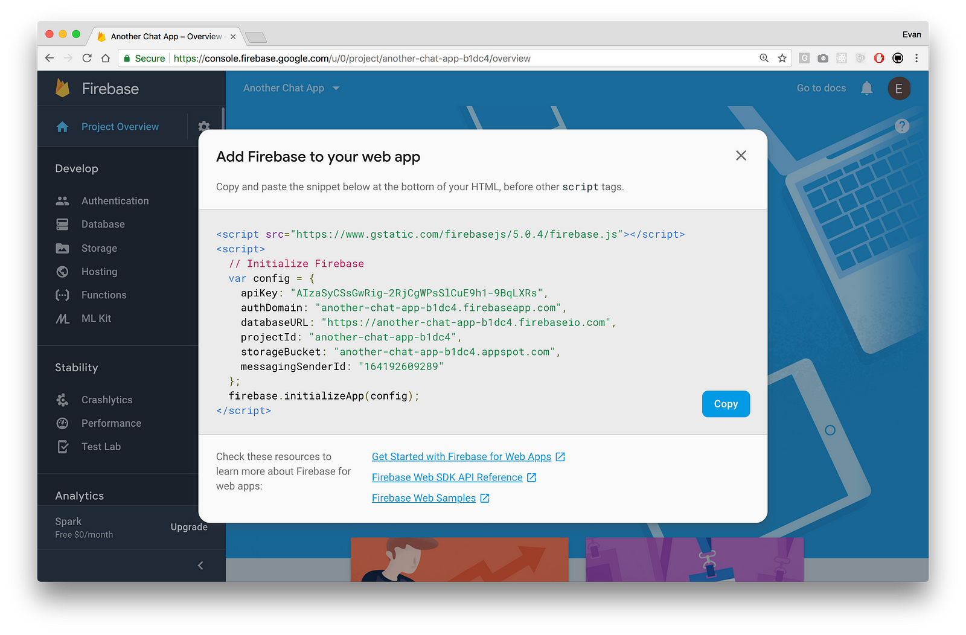Open Storage section
Image resolution: width=966 pixels, height=635 pixels.
(x=100, y=248)
